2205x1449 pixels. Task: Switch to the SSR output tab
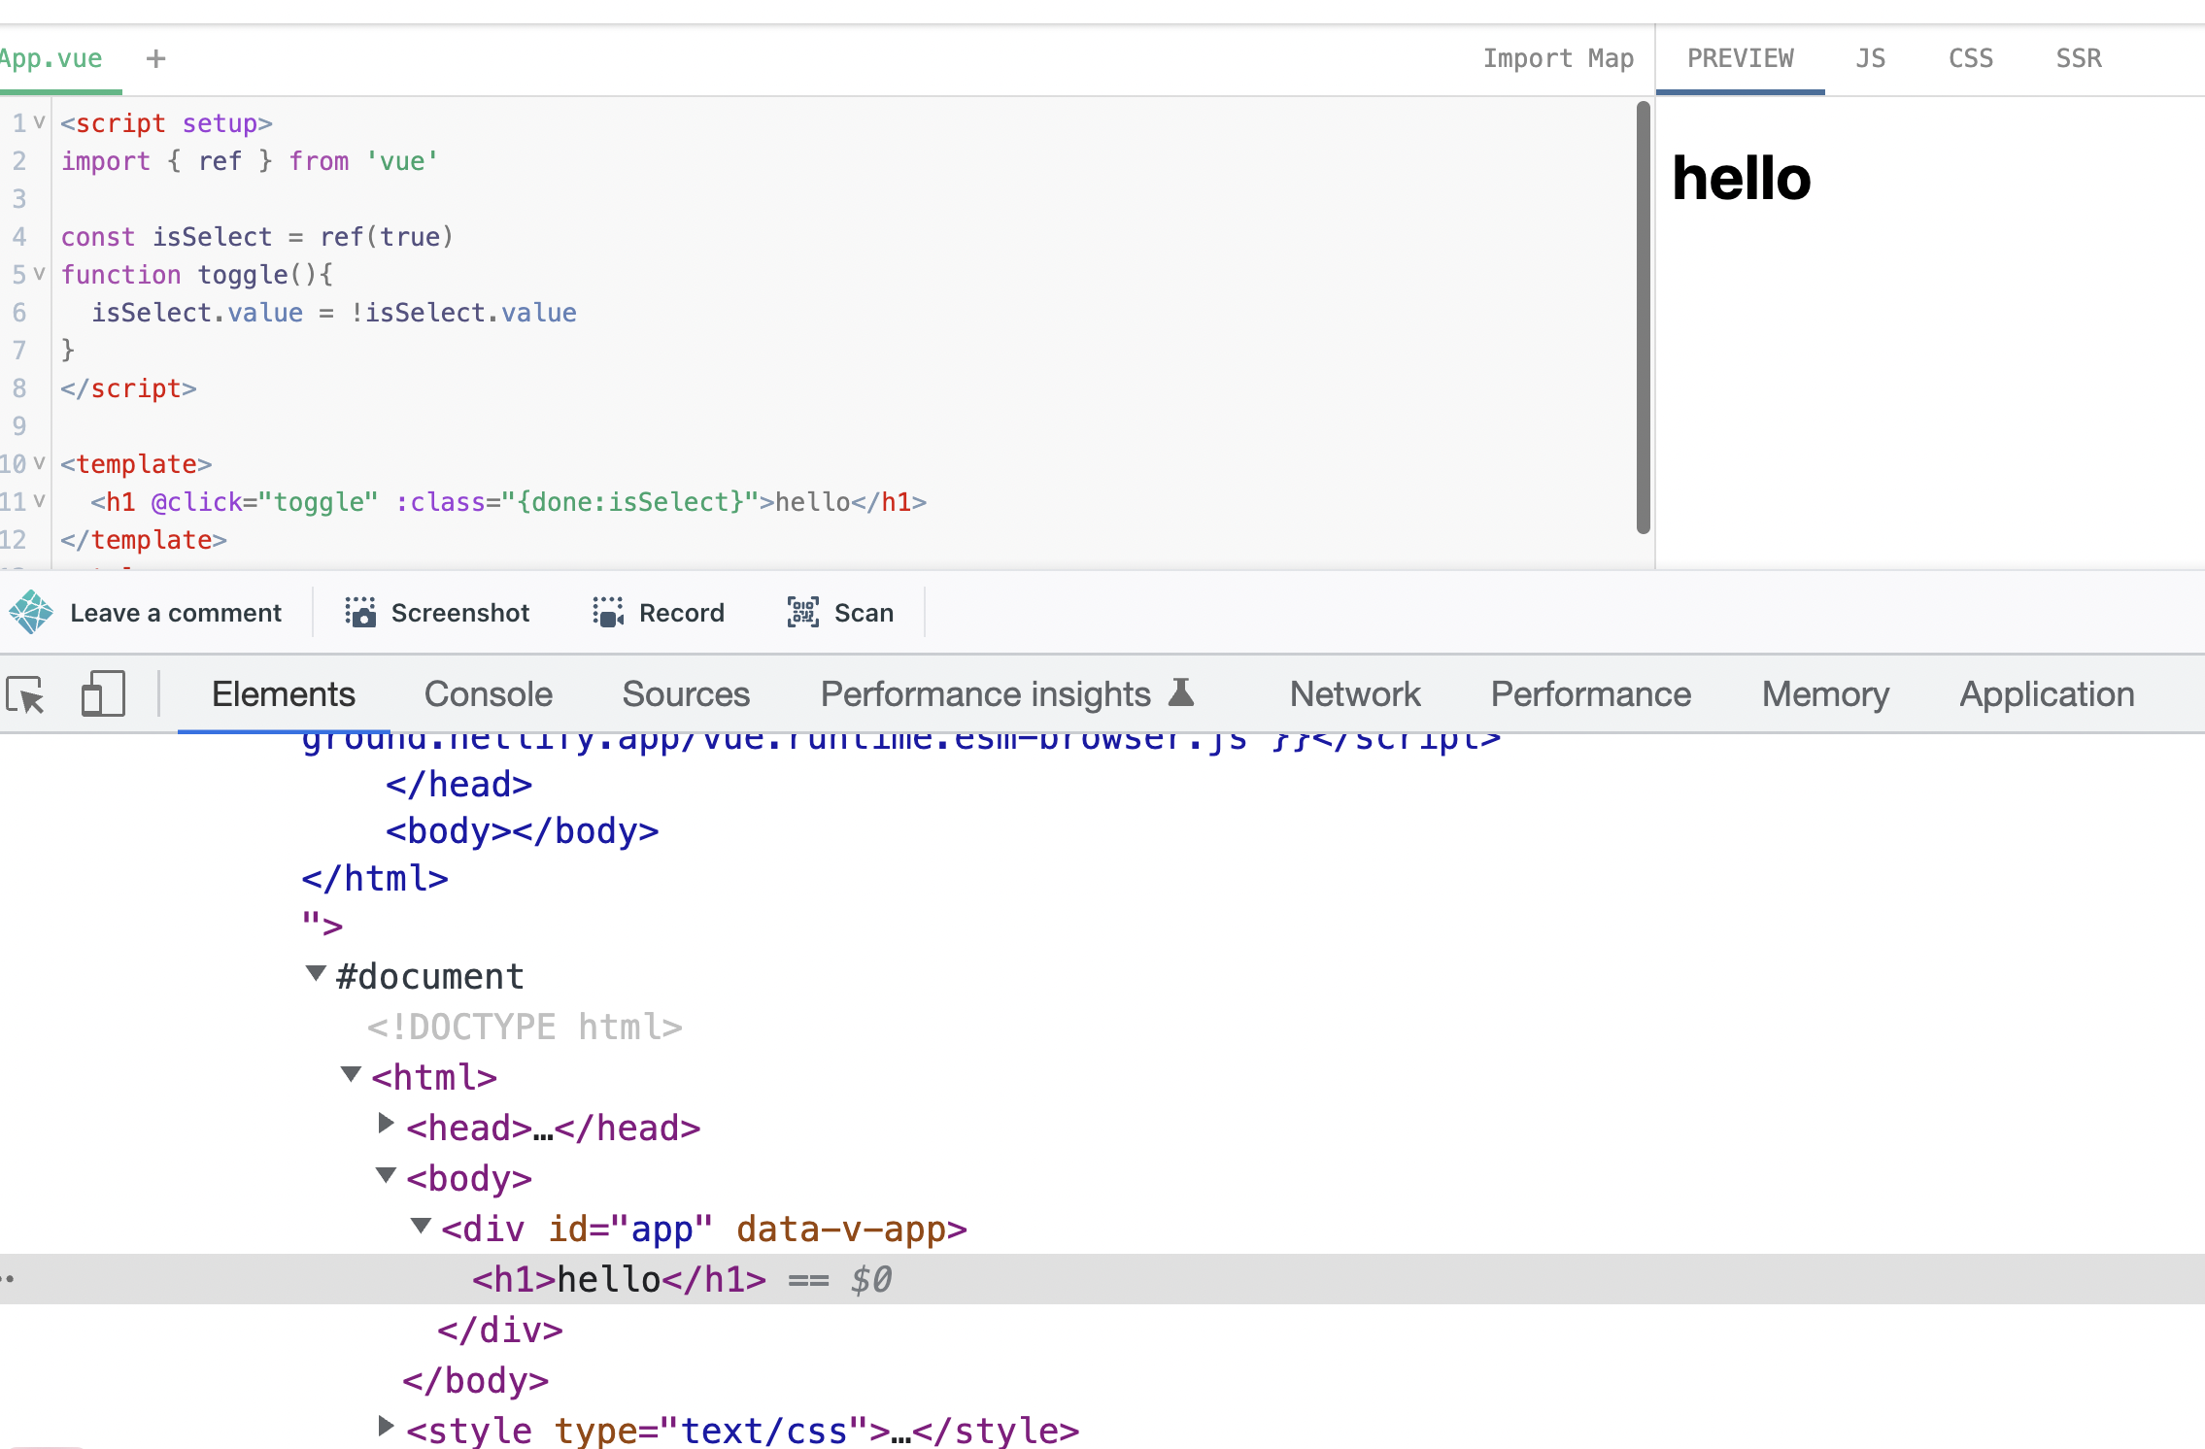pyautogui.click(x=2078, y=59)
